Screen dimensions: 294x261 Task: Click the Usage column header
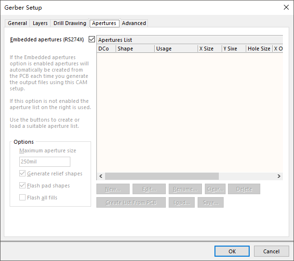coord(175,49)
